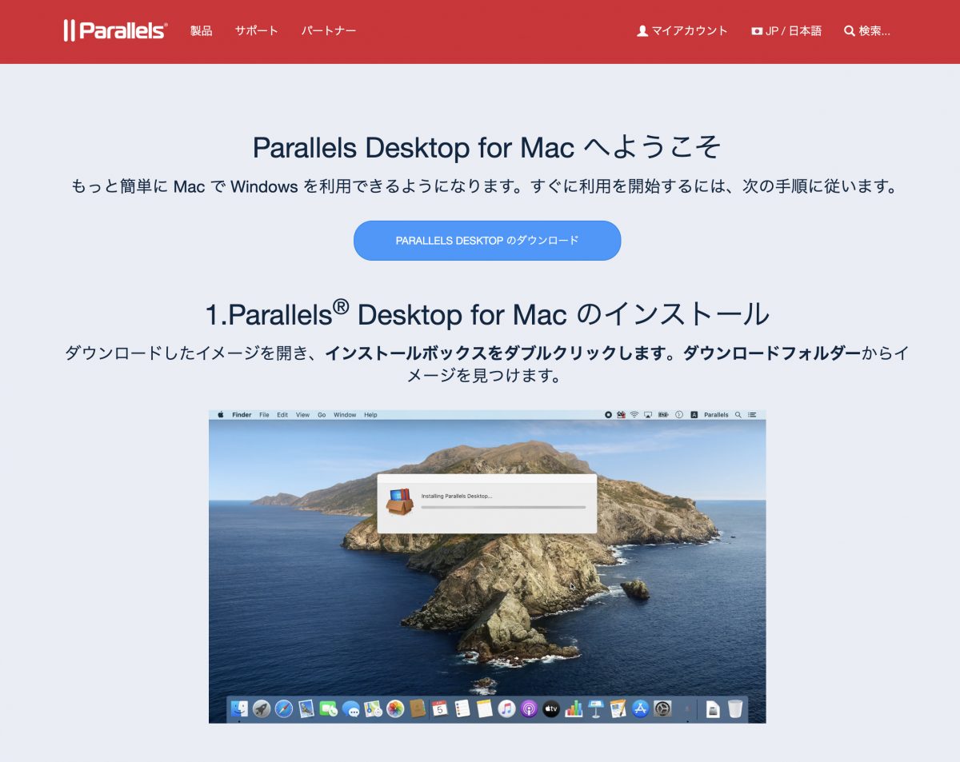Click the Spotlight magnifier in the pictured menu bar
Viewport: 960px width, 762px height.
pyautogui.click(x=738, y=415)
